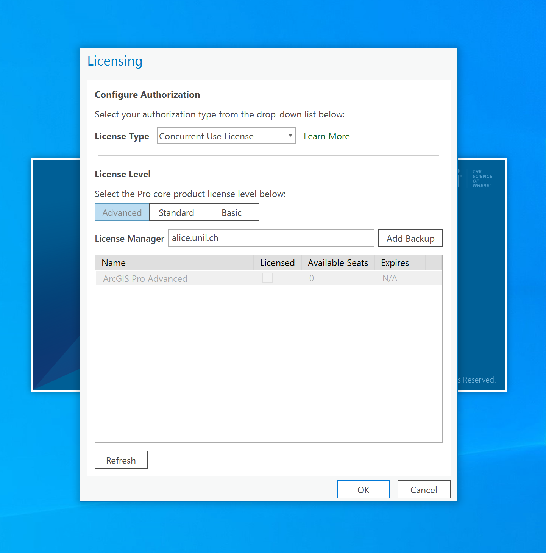Click the License Manager text field
The image size is (546, 553).
[x=271, y=238]
